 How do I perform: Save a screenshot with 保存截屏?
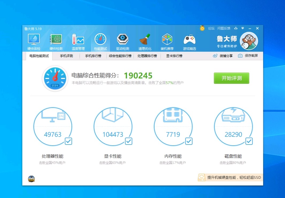[248, 56]
